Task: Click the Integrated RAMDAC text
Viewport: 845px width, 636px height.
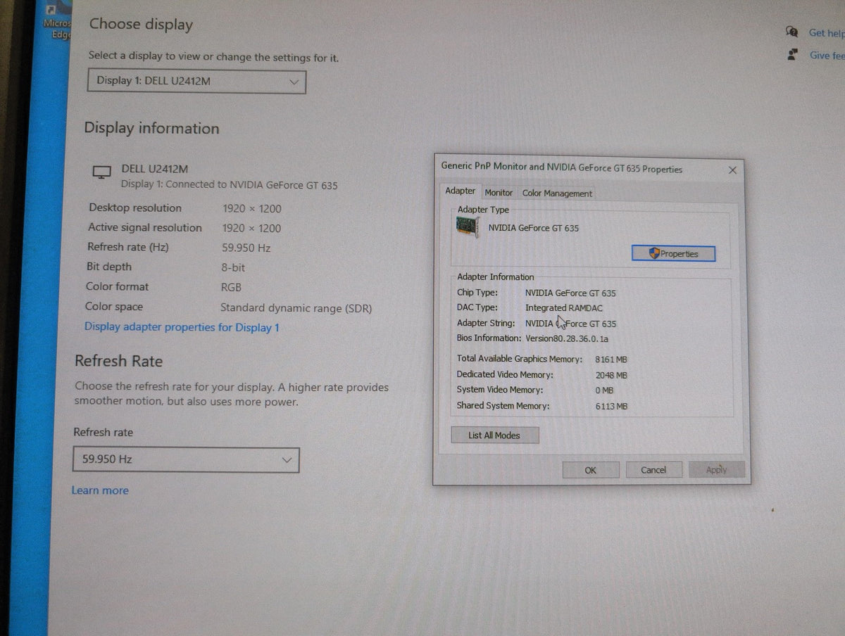Action: click(x=564, y=308)
